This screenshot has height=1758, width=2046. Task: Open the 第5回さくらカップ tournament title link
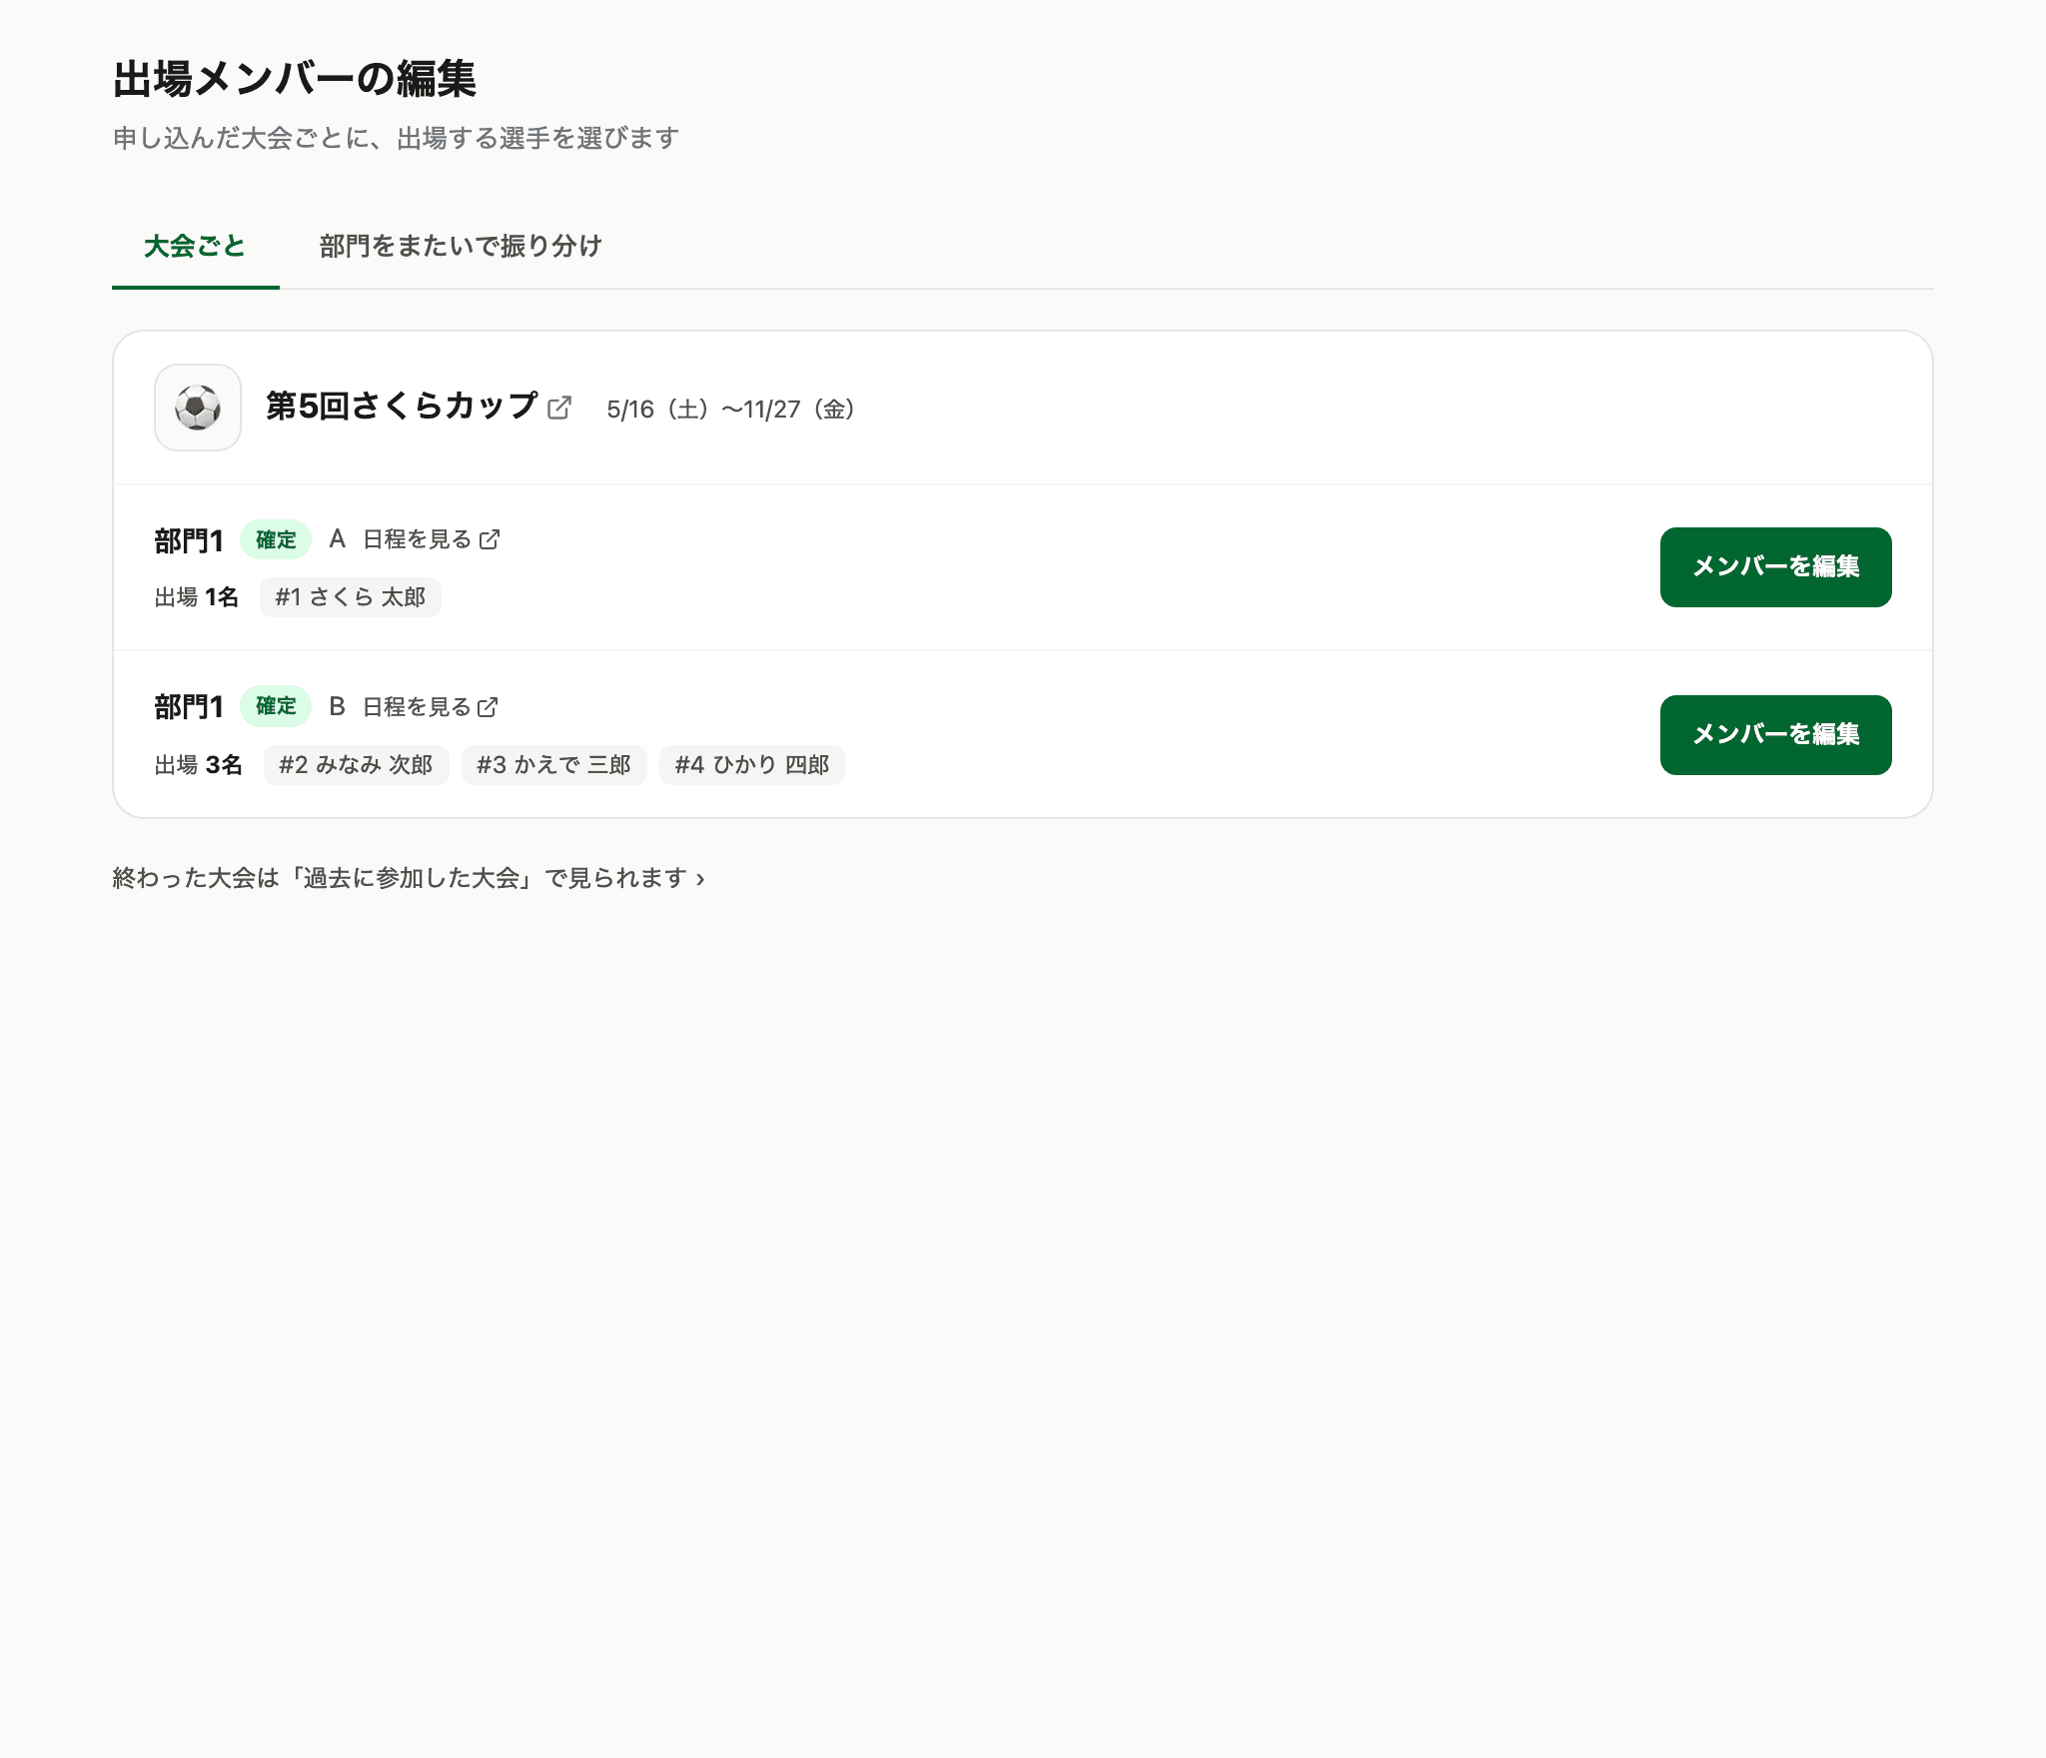[402, 406]
